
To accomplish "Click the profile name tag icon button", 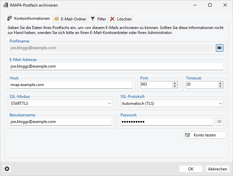I will (x=219, y=48).
